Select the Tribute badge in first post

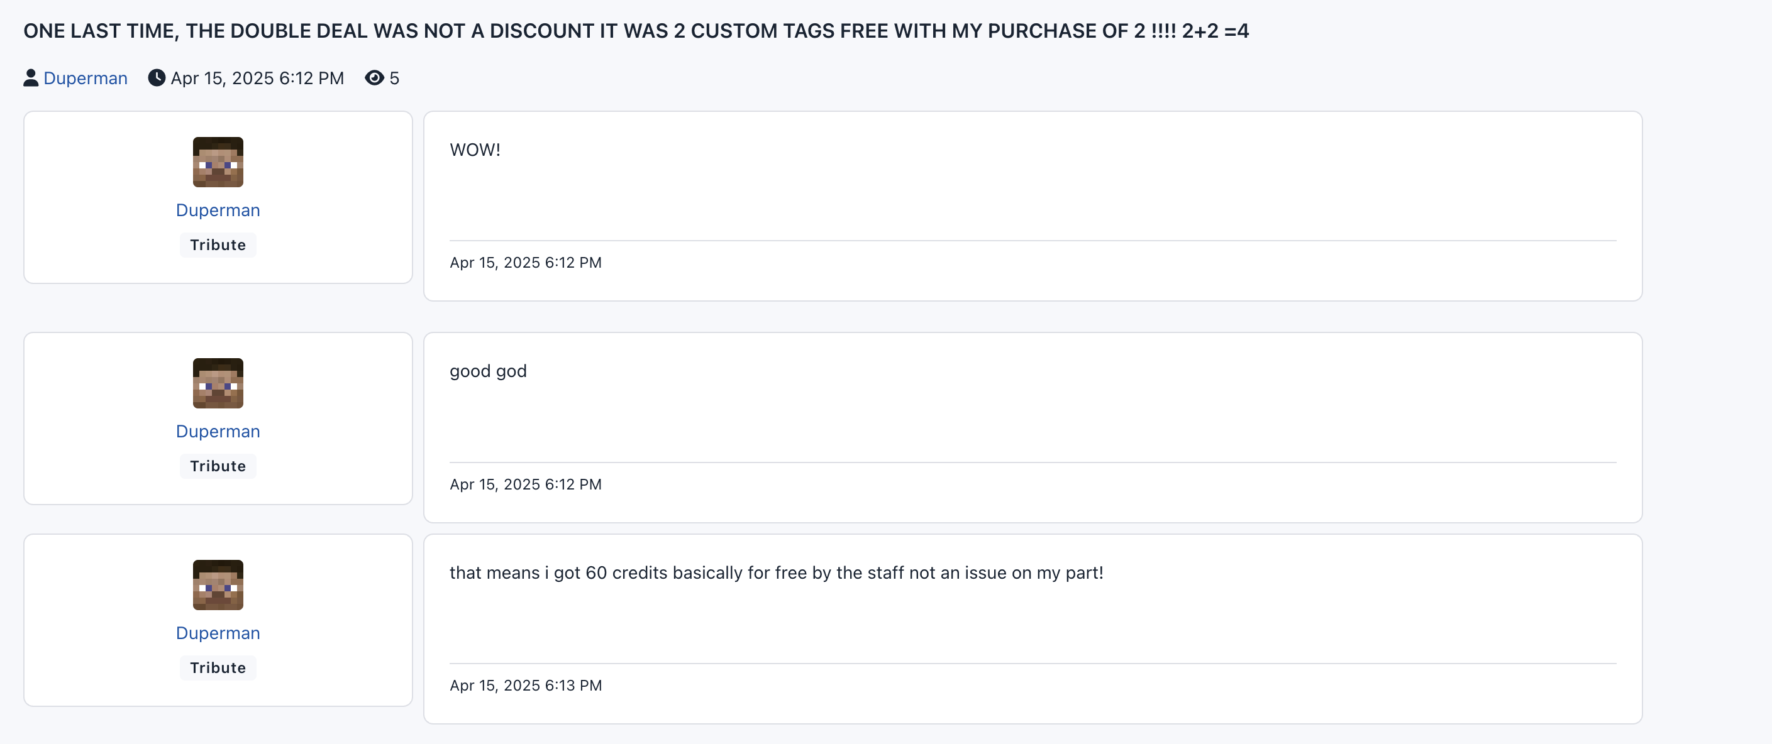[x=218, y=246]
